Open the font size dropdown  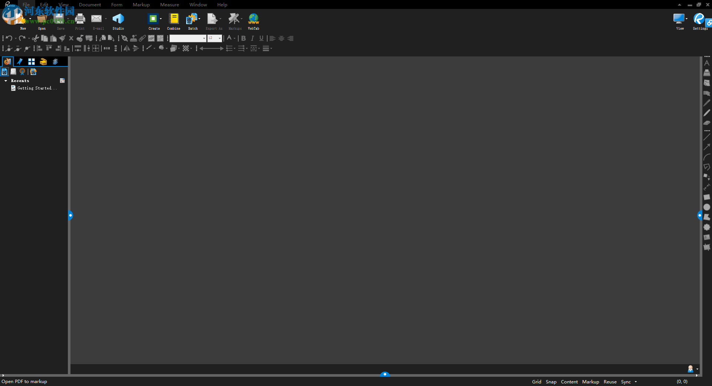(219, 38)
